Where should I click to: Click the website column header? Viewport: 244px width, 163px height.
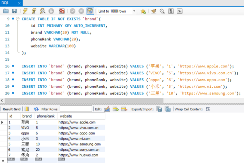(x=65, y=116)
